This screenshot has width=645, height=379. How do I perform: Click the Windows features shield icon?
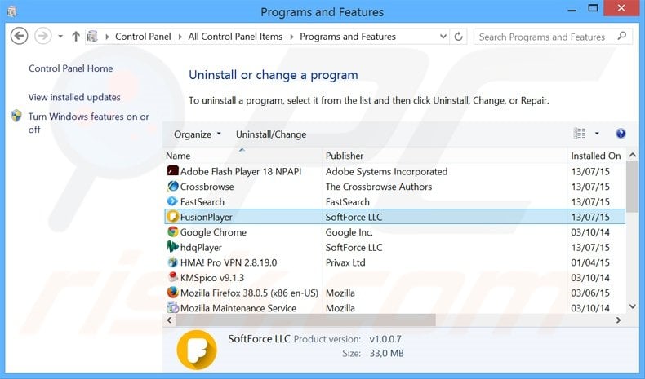click(x=16, y=117)
